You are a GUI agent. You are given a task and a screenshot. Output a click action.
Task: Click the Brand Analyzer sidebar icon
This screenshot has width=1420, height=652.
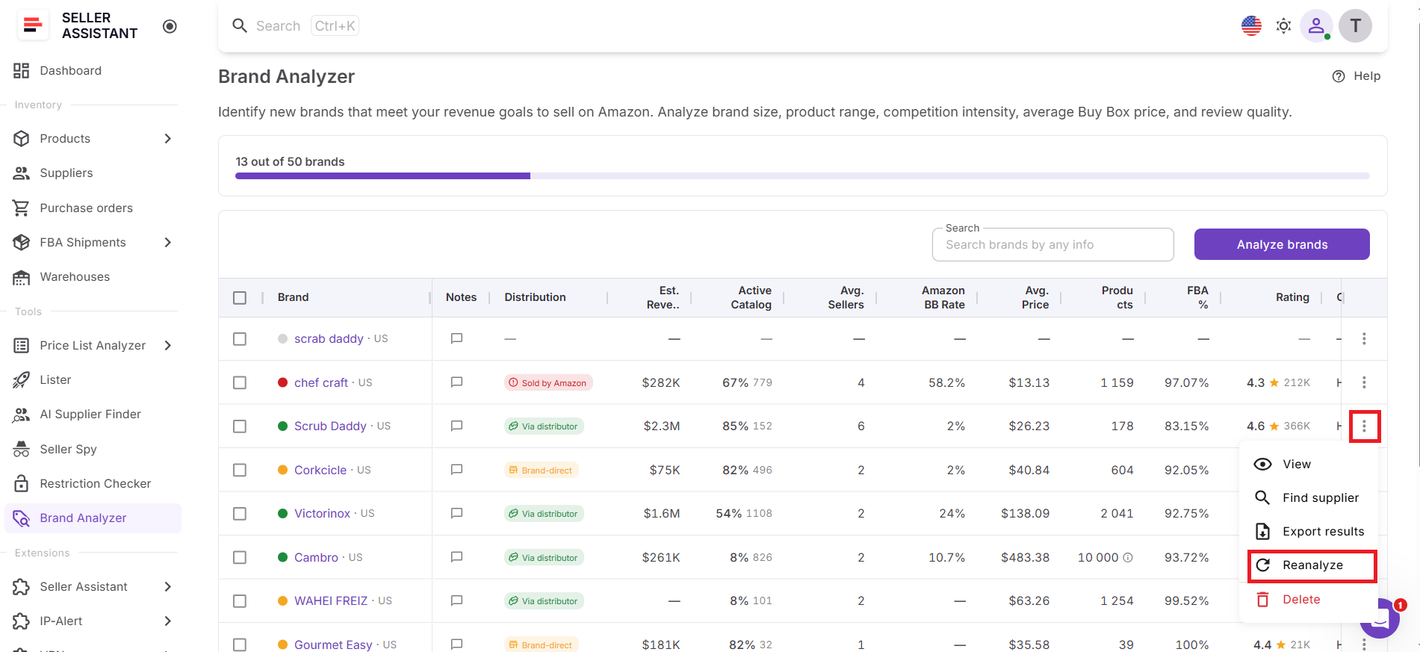(21, 518)
